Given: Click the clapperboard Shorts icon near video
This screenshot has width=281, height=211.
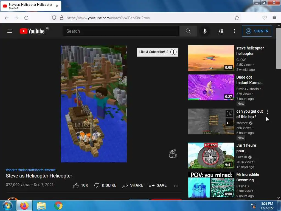Looking at the screenshot, I should [x=173, y=154].
